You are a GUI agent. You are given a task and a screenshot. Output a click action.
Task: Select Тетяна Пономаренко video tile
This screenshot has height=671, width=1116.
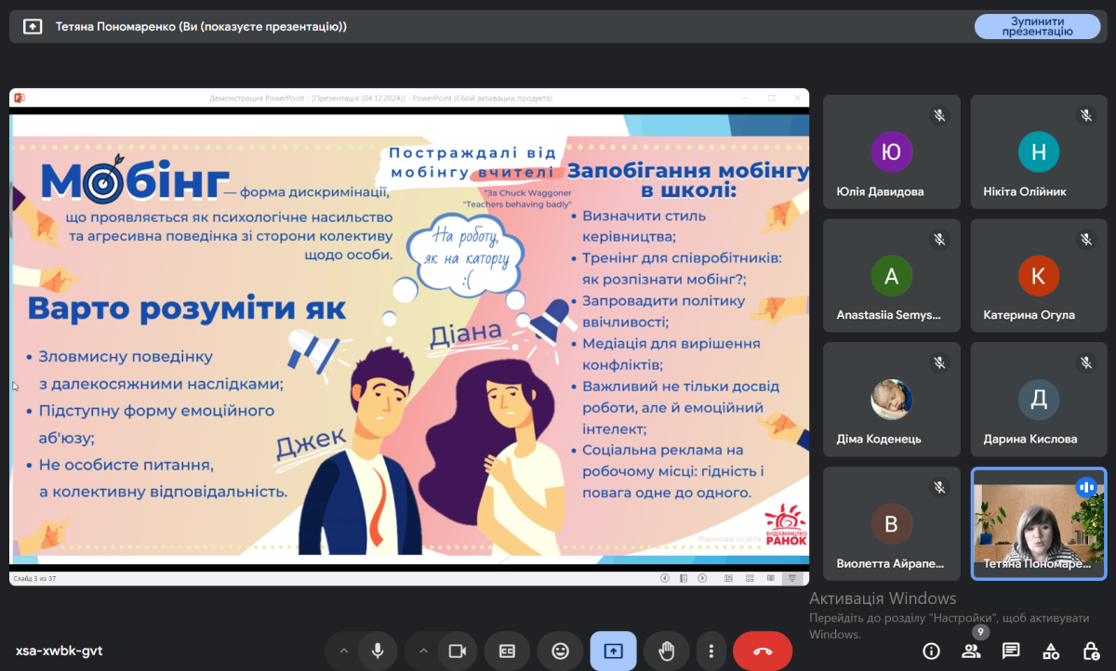tap(1038, 524)
